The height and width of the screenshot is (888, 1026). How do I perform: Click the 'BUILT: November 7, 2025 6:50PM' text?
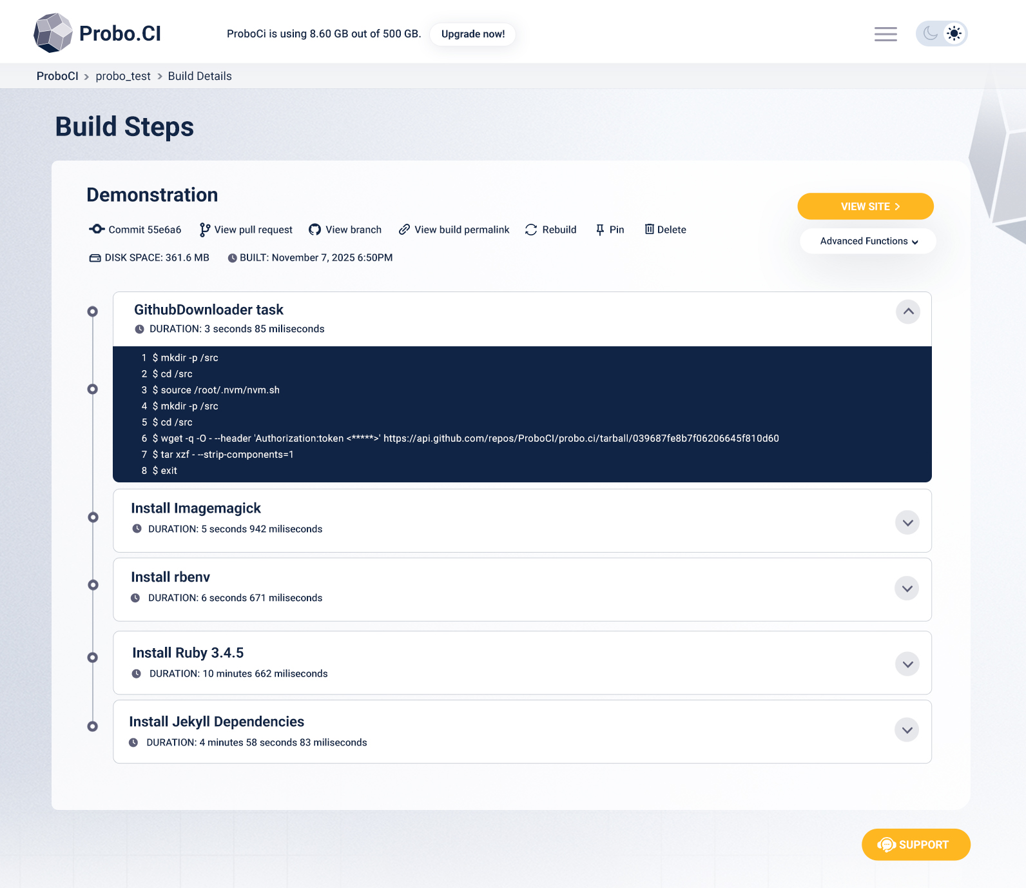316,258
